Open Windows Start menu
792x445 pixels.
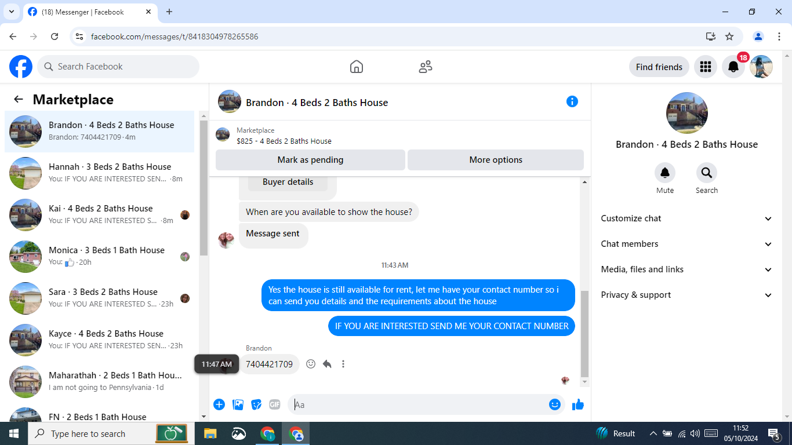13,433
